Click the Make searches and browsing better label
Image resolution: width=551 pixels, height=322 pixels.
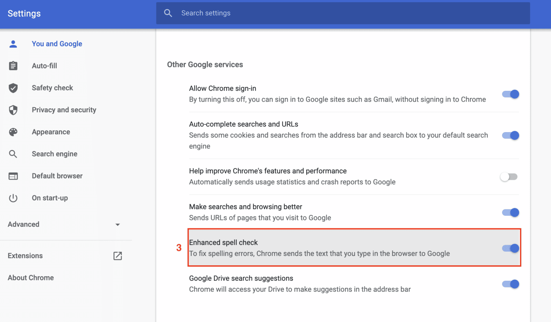[x=245, y=207]
